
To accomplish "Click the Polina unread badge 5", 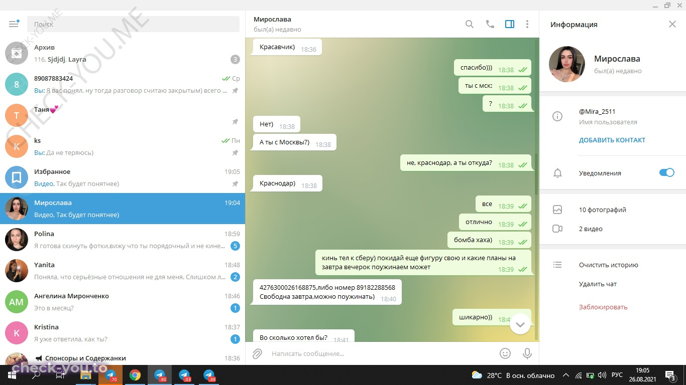I will coord(235,246).
